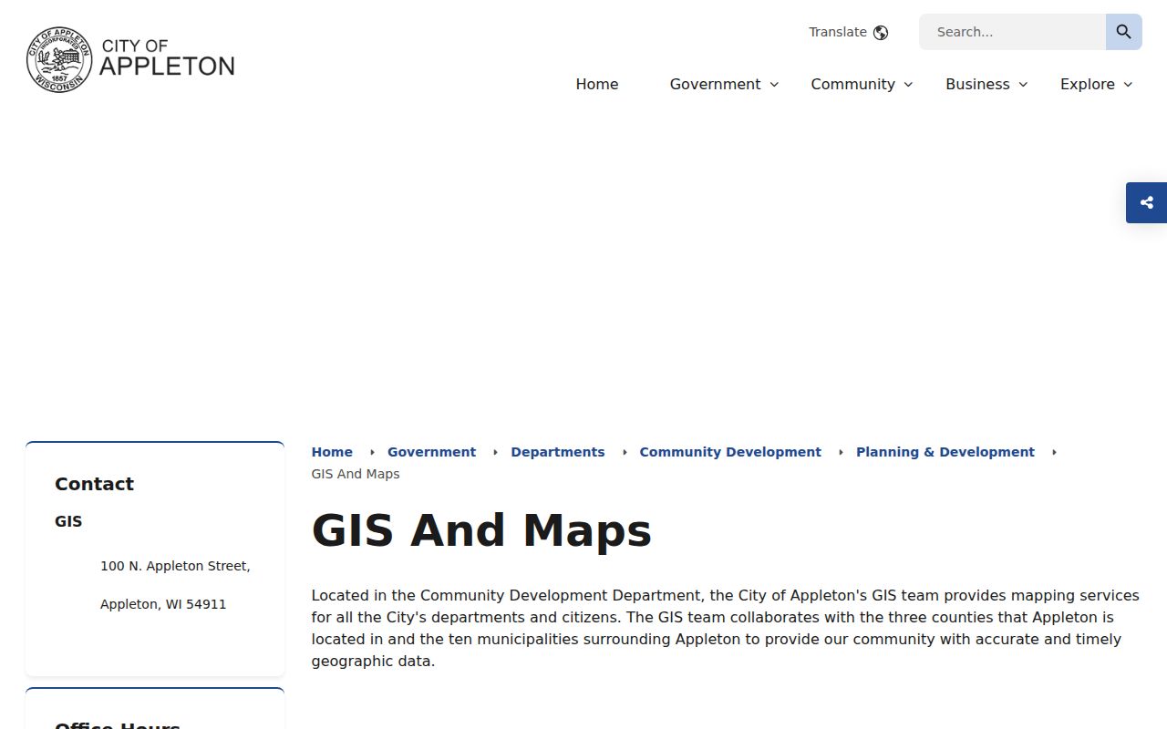
Task: Expand the Business menu chevron
Action: pyautogui.click(x=1023, y=85)
